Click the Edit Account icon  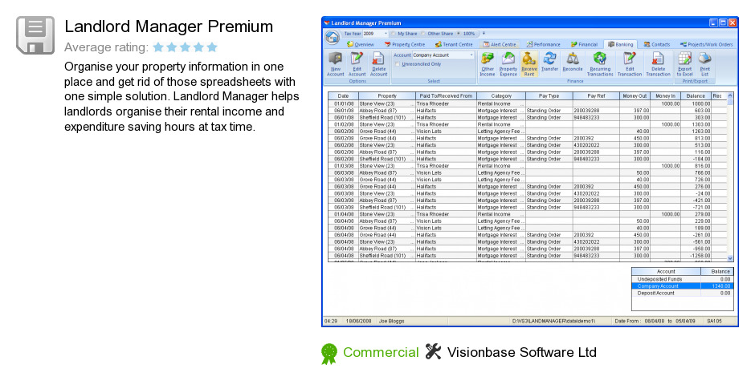tap(357, 59)
